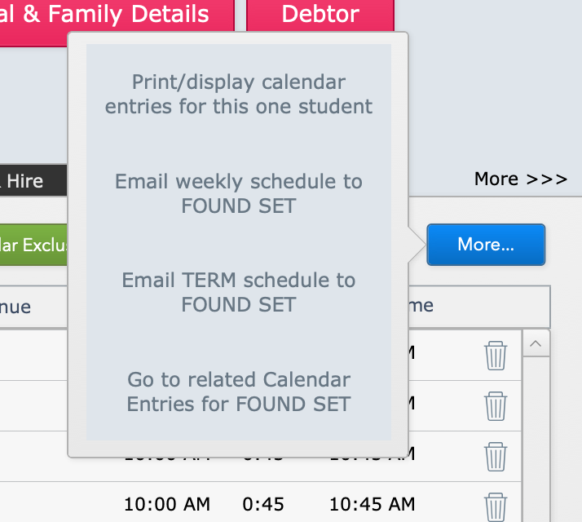Select Print/display calendar entries for this student
582x522 pixels.
239,94
